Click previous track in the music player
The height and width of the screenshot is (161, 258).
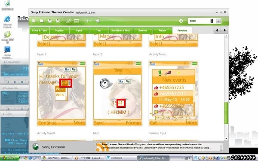[8, 82]
